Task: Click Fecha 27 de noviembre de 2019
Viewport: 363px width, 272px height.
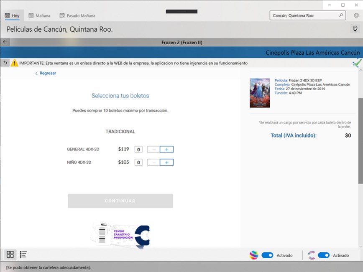Action: point(300,89)
